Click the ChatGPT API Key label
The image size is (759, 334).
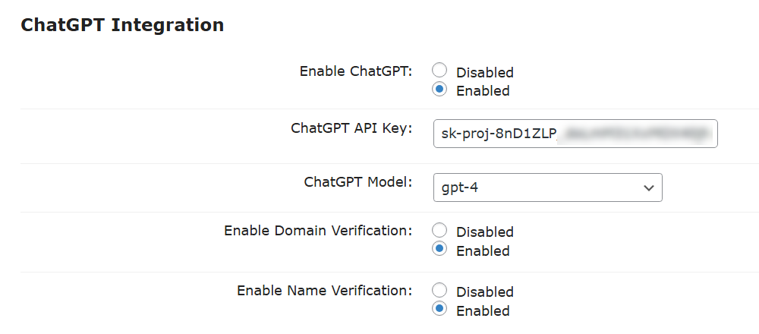point(351,128)
